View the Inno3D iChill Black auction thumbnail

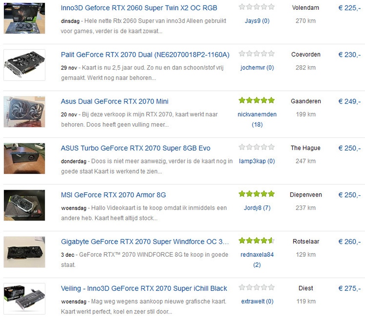(x=24, y=299)
